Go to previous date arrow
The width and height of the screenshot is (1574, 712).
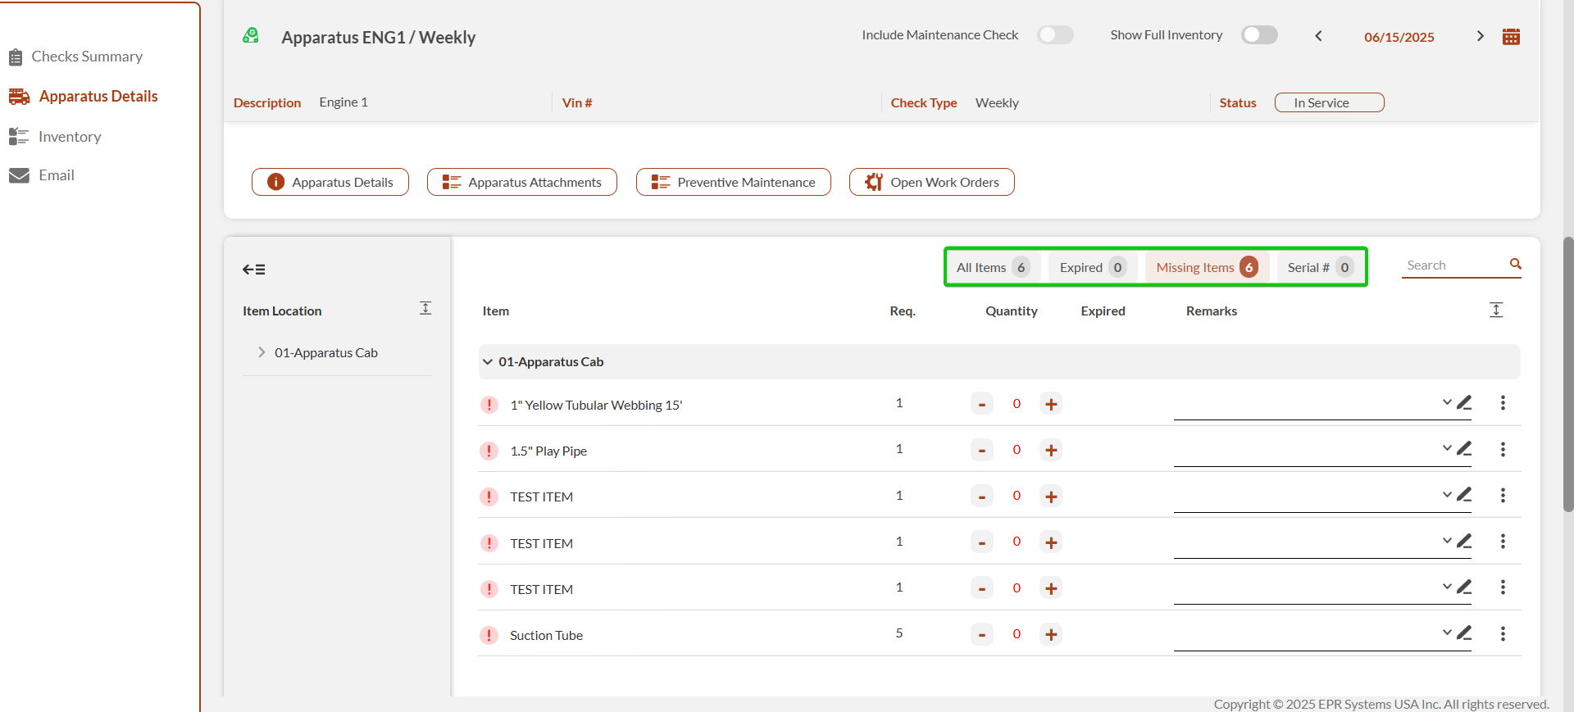coord(1318,36)
